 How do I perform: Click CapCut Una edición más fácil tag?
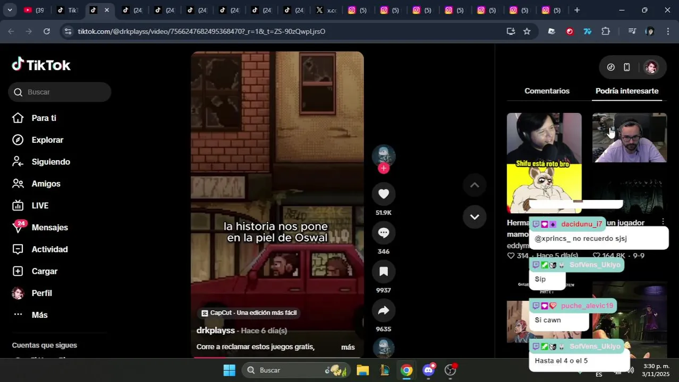pyautogui.click(x=249, y=313)
